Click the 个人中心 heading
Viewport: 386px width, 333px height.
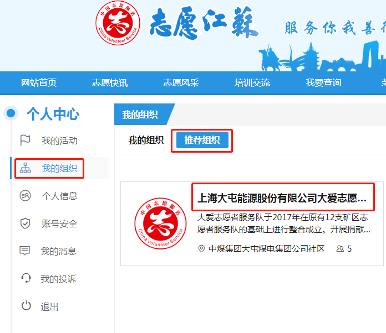pyautogui.click(x=53, y=114)
